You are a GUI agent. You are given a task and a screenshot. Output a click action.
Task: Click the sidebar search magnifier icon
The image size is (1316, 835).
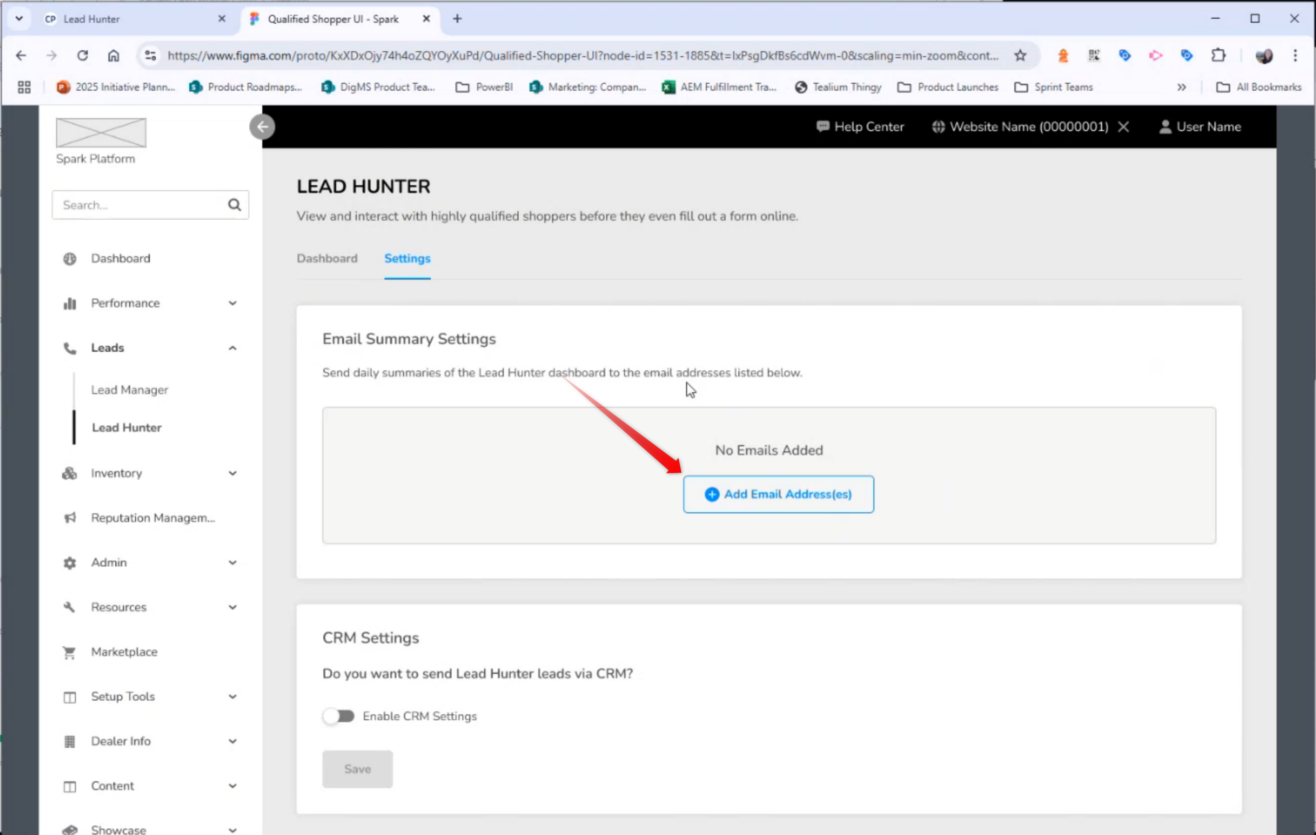pos(235,205)
